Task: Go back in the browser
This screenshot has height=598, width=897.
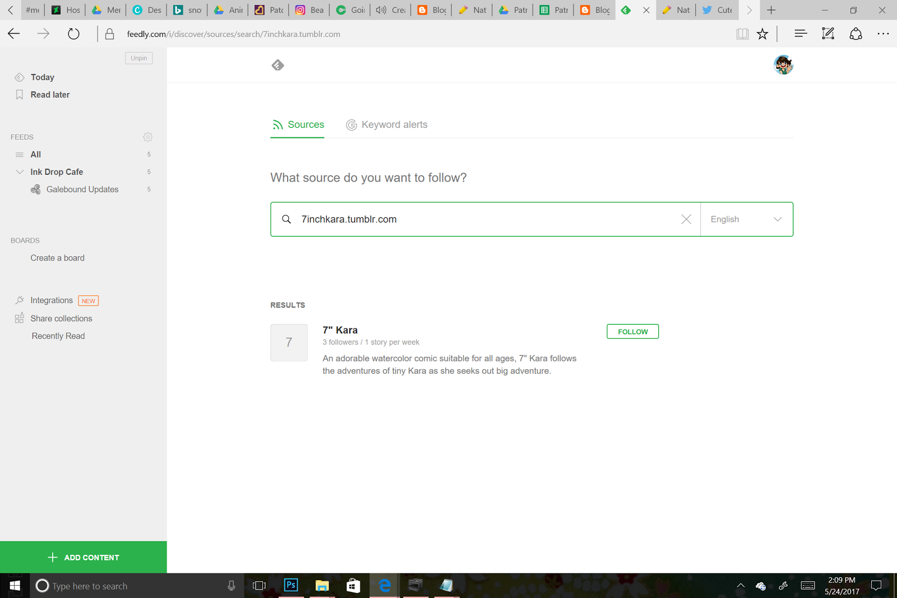Action: (x=14, y=34)
